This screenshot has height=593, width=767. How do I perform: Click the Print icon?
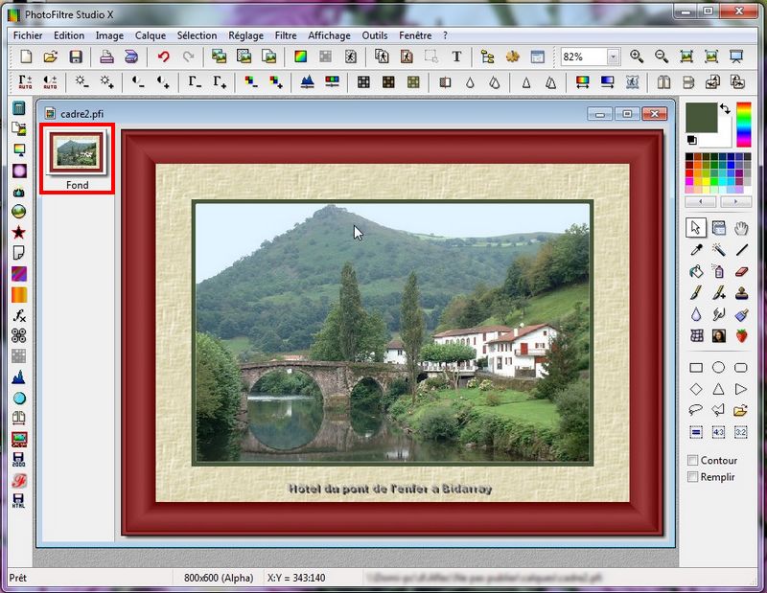pos(106,57)
